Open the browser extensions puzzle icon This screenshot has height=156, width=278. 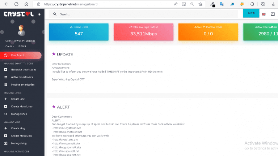252,4
